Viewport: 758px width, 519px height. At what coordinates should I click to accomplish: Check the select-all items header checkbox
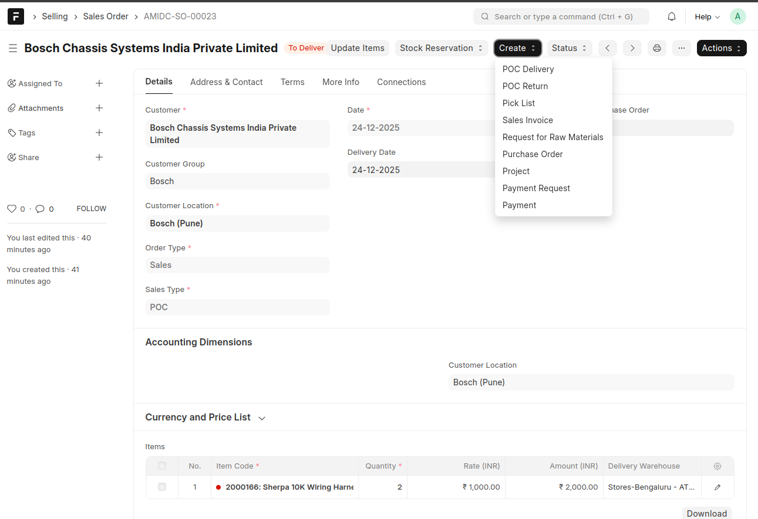pyautogui.click(x=162, y=466)
